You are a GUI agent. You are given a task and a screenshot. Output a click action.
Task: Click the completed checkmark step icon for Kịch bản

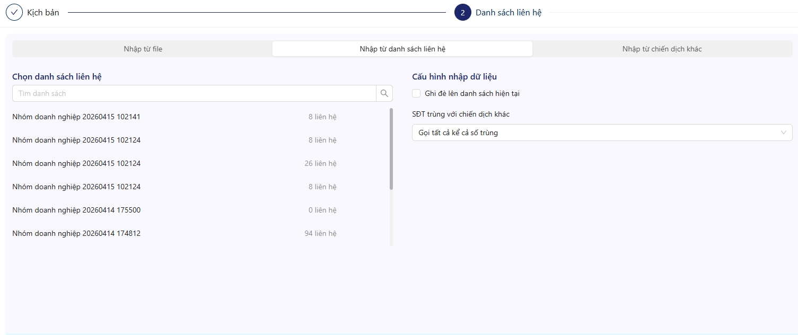[x=14, y=12]
